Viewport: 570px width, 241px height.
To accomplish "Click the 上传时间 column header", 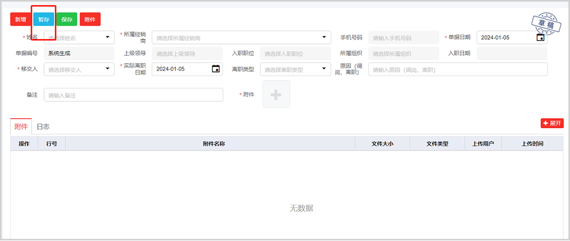I will (532, 144).
